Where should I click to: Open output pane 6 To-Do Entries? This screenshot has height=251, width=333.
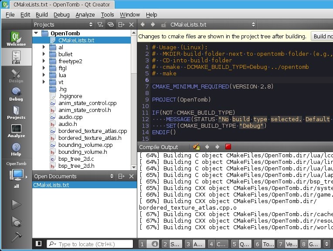[x=264, y=244]
